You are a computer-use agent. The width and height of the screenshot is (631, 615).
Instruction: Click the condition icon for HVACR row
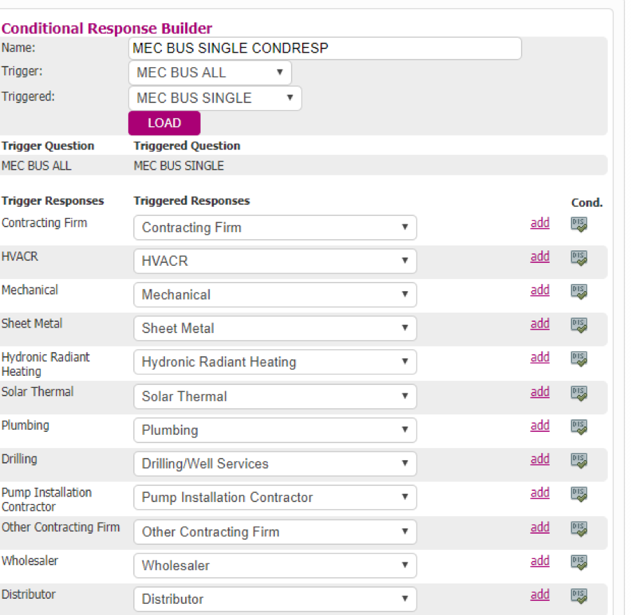click(579, 257)
